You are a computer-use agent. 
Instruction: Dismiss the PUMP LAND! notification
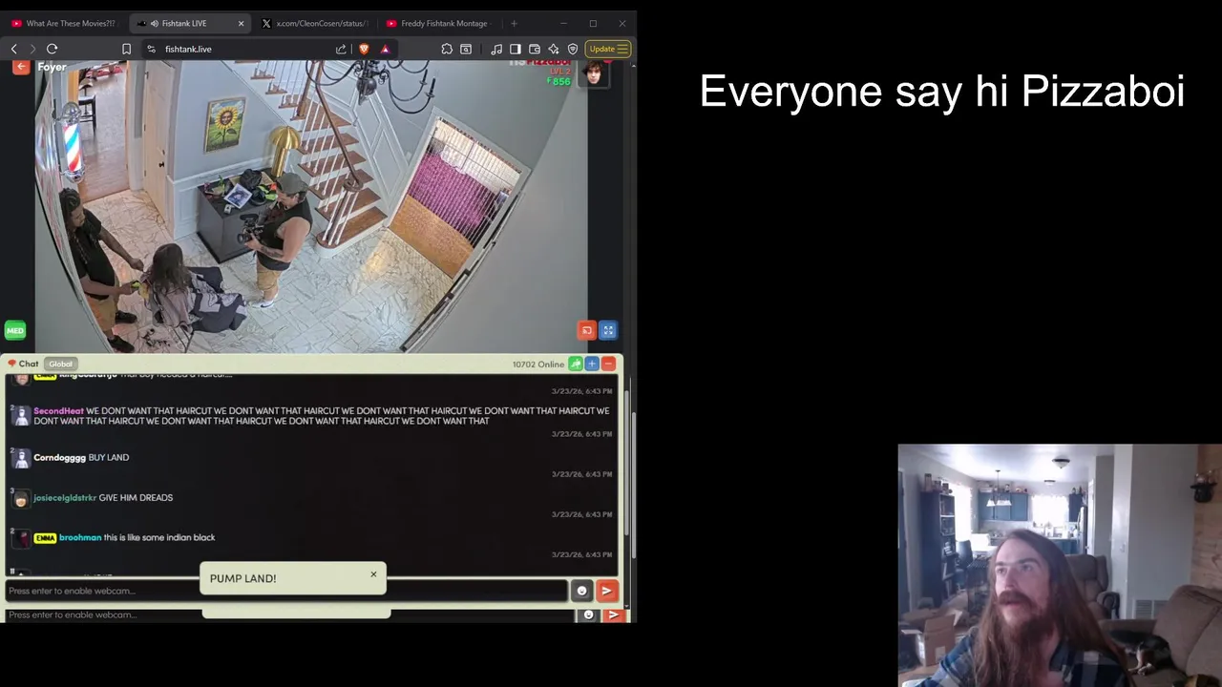coord(373,574)
